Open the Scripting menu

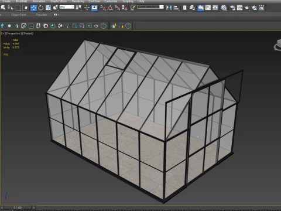click(128, 1)
